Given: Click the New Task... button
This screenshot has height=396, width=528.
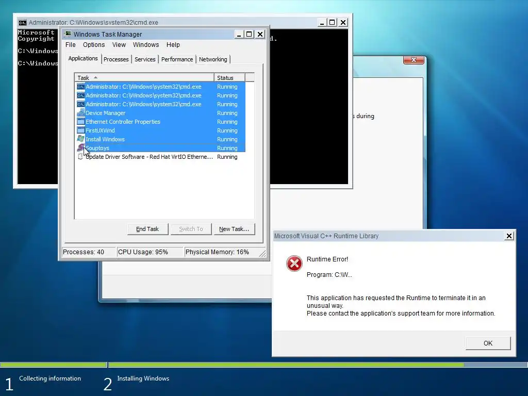Looking at the screenshot, I should pos(234,229).
